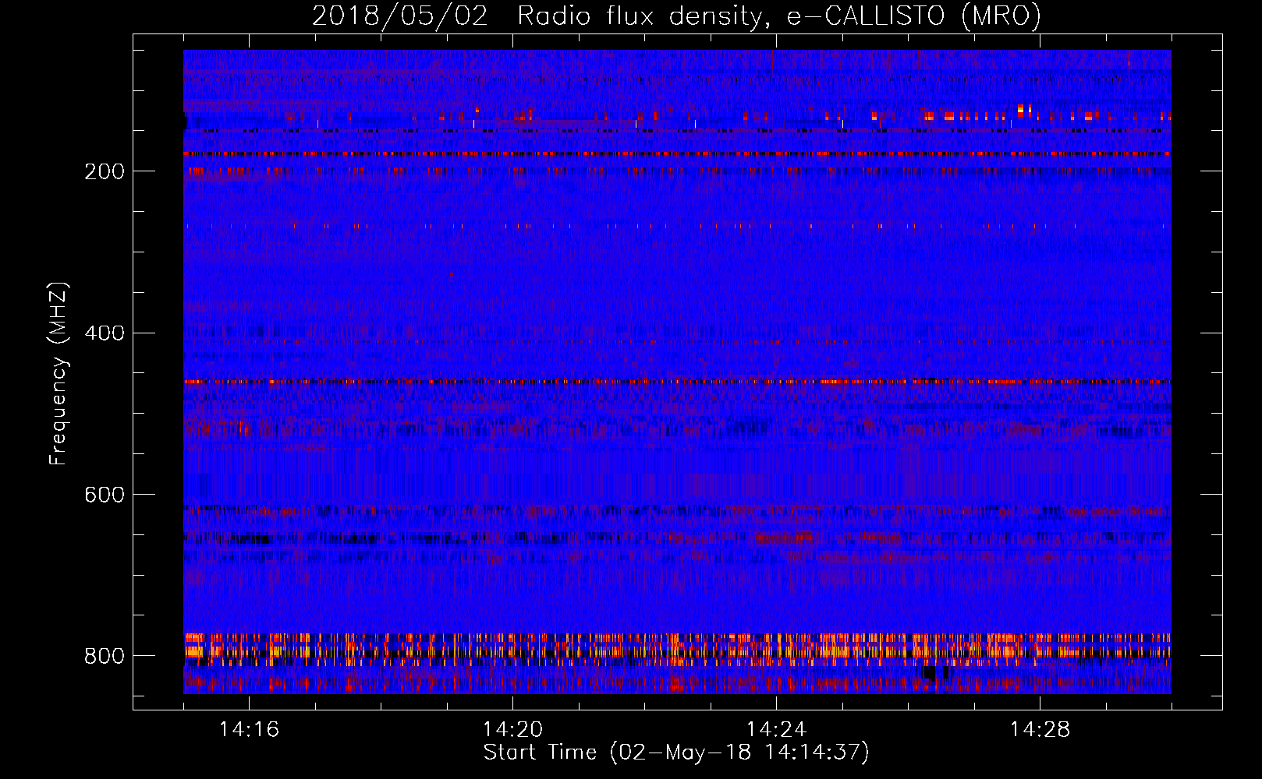The height and width of the screenshot is (779, 1262).
Task: Click the '14:24' time tick label
Action: click(776, 730)
